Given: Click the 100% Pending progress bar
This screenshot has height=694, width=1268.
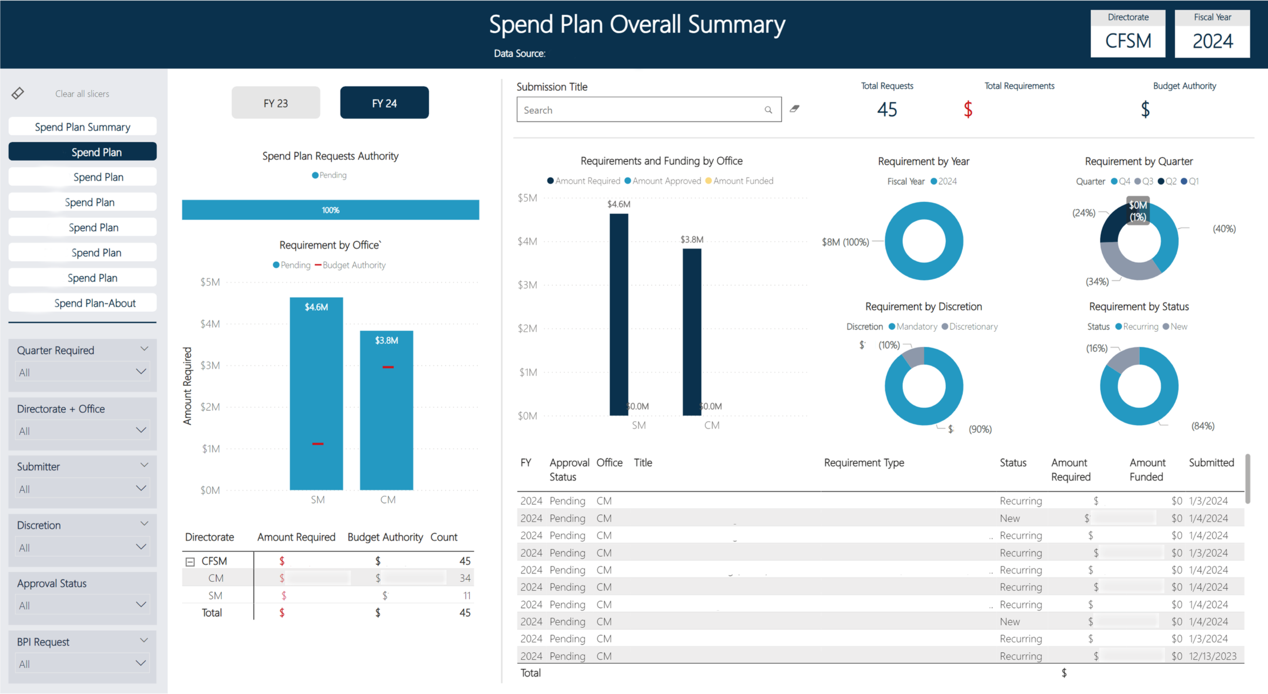Looking at the screenshot, I should pos(330,210).
